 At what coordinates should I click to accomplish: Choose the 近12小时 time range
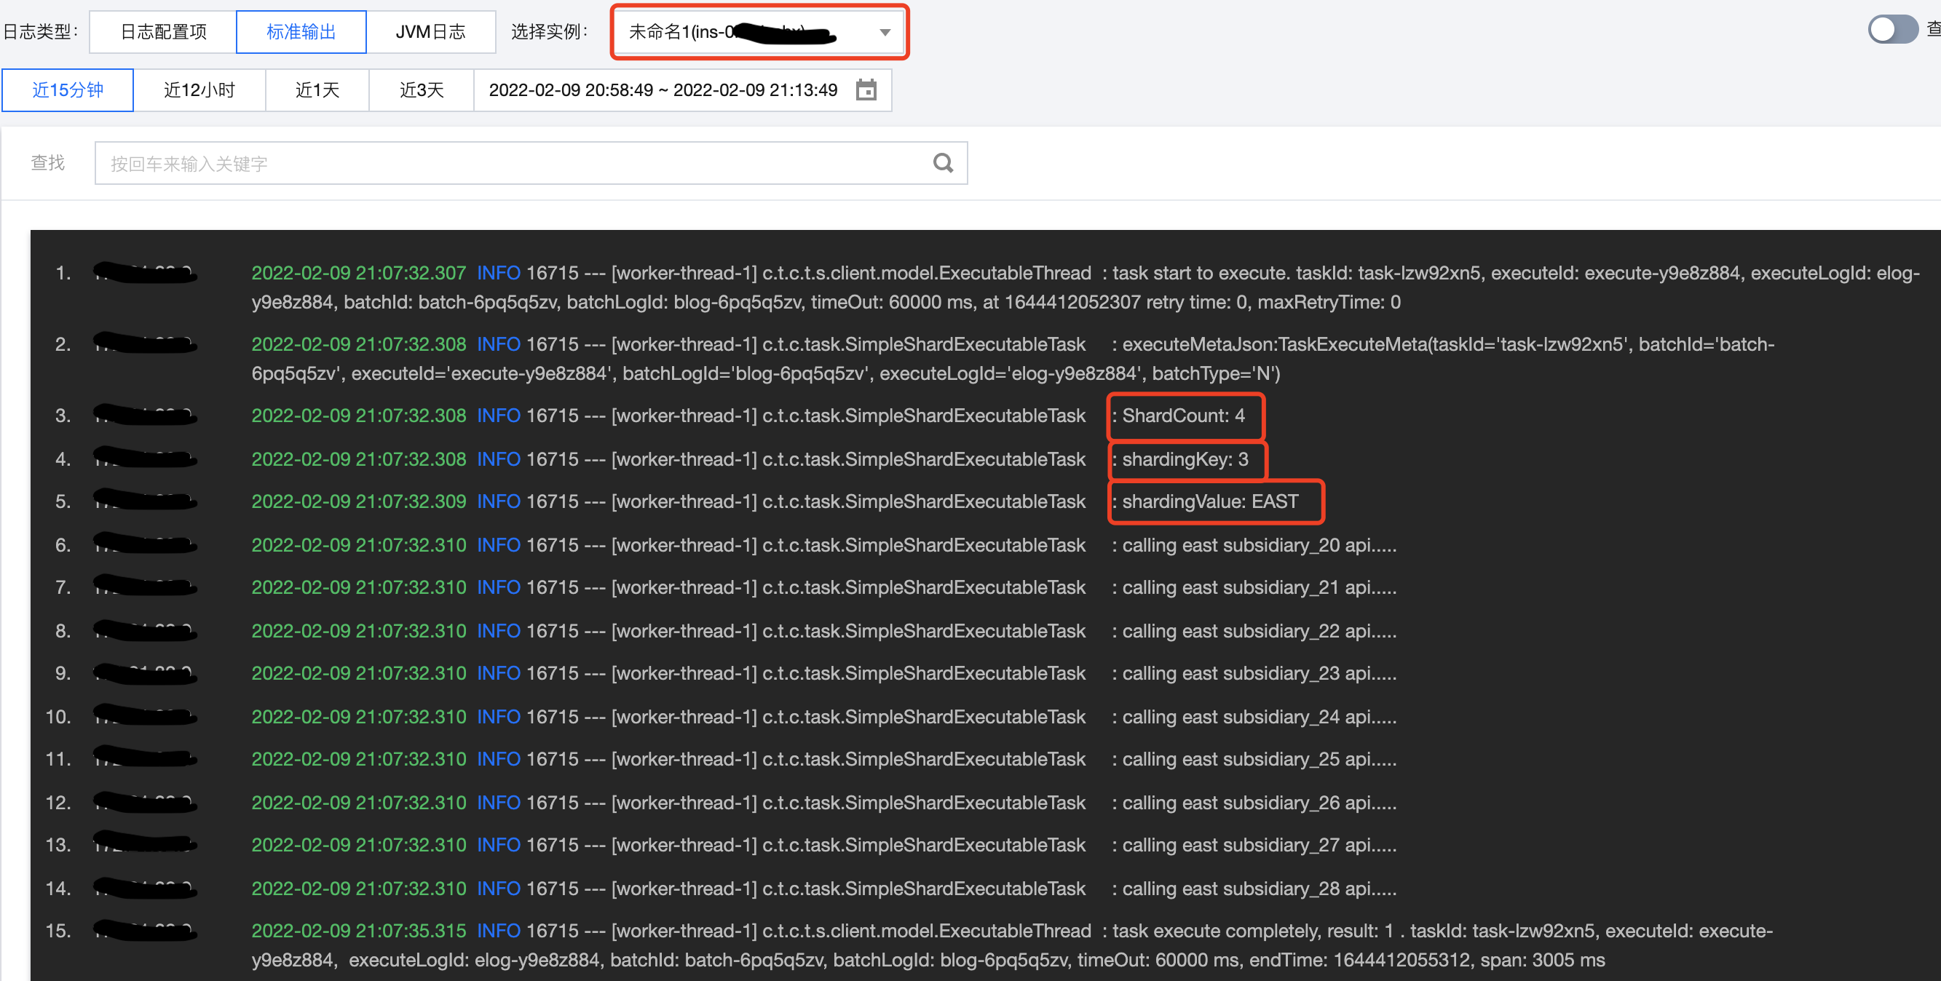199,90
